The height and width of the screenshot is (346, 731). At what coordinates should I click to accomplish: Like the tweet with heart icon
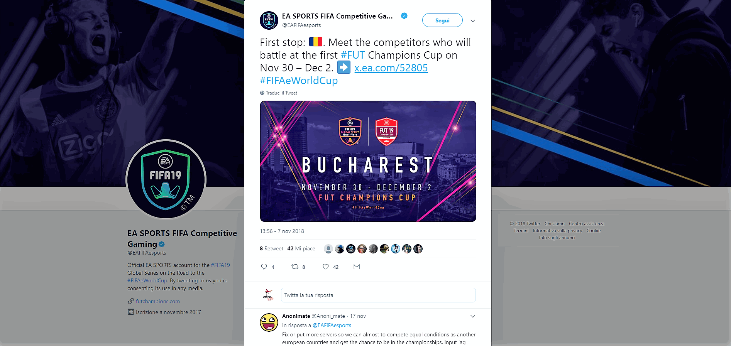coord(326,267)
